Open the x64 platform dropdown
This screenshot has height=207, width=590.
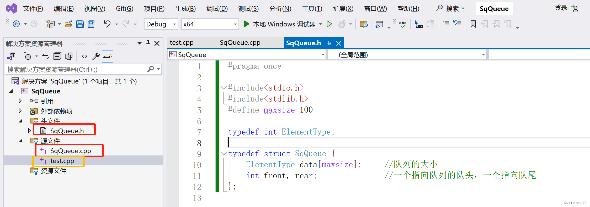point(210,24)
